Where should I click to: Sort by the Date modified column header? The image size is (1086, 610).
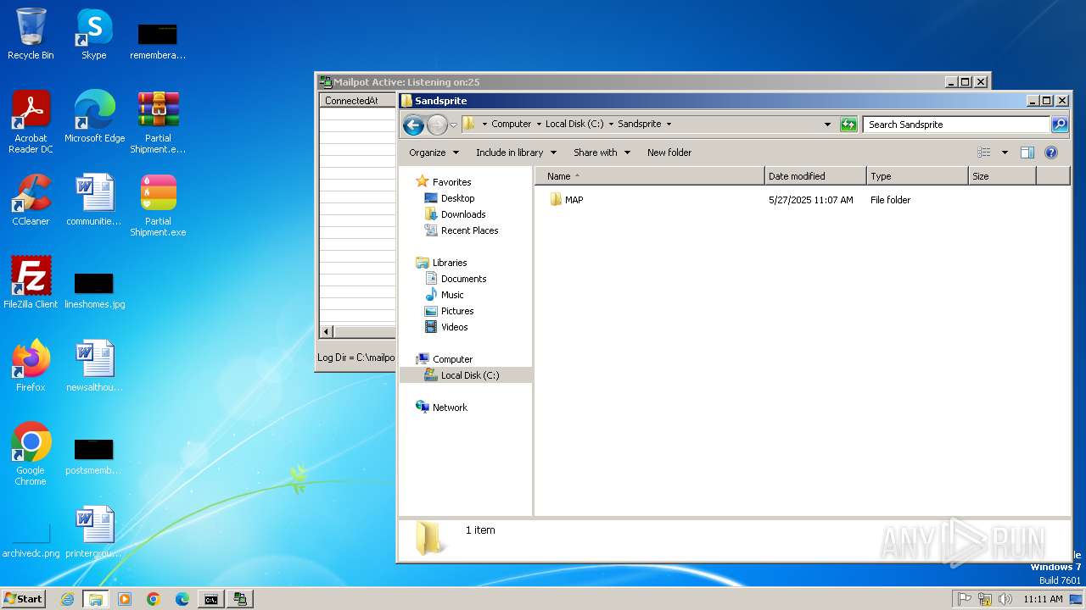coord(815,176)
